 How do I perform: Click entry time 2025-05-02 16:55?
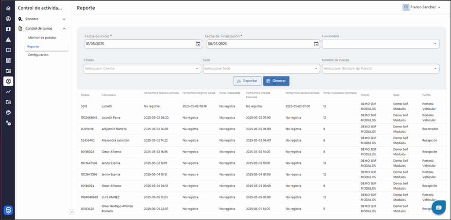pos(156,152)
